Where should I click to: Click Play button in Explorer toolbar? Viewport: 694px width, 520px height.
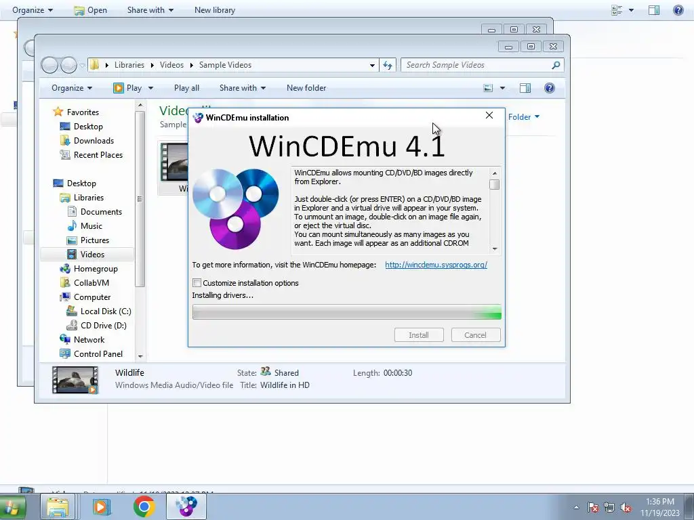(128, 88)
